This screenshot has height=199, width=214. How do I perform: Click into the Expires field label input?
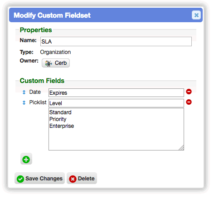pyautogui.click(x=116, y=92)
